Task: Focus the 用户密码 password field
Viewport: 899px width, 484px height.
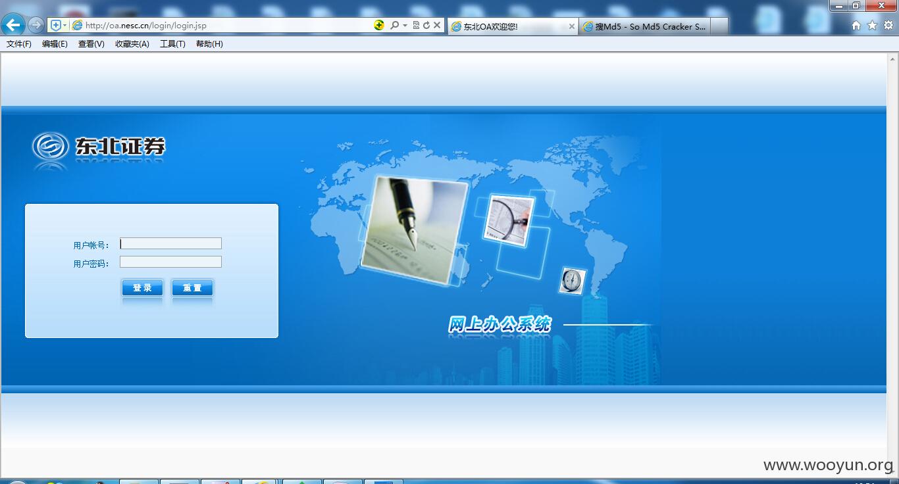Action: click(x=170, y=262)
